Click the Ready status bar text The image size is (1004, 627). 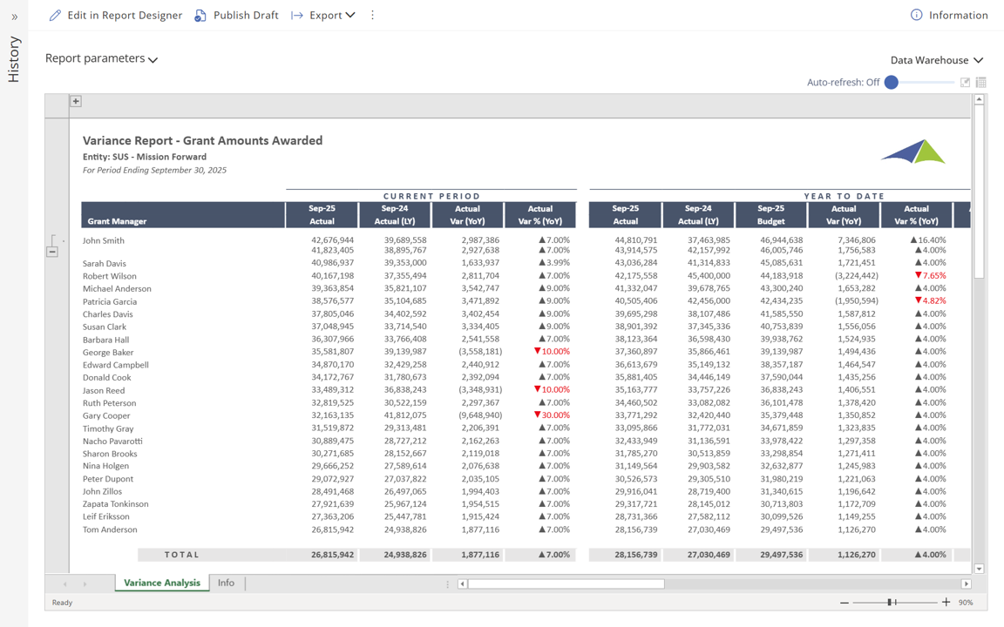click(62, 603)
